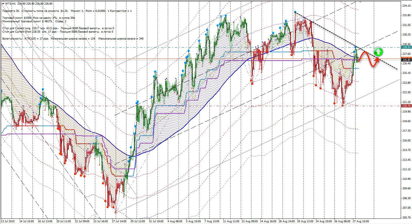Click the green 228.55 price level label
Image resolution: width=412 pixels, height=224 pixels.
coord(407,47)
